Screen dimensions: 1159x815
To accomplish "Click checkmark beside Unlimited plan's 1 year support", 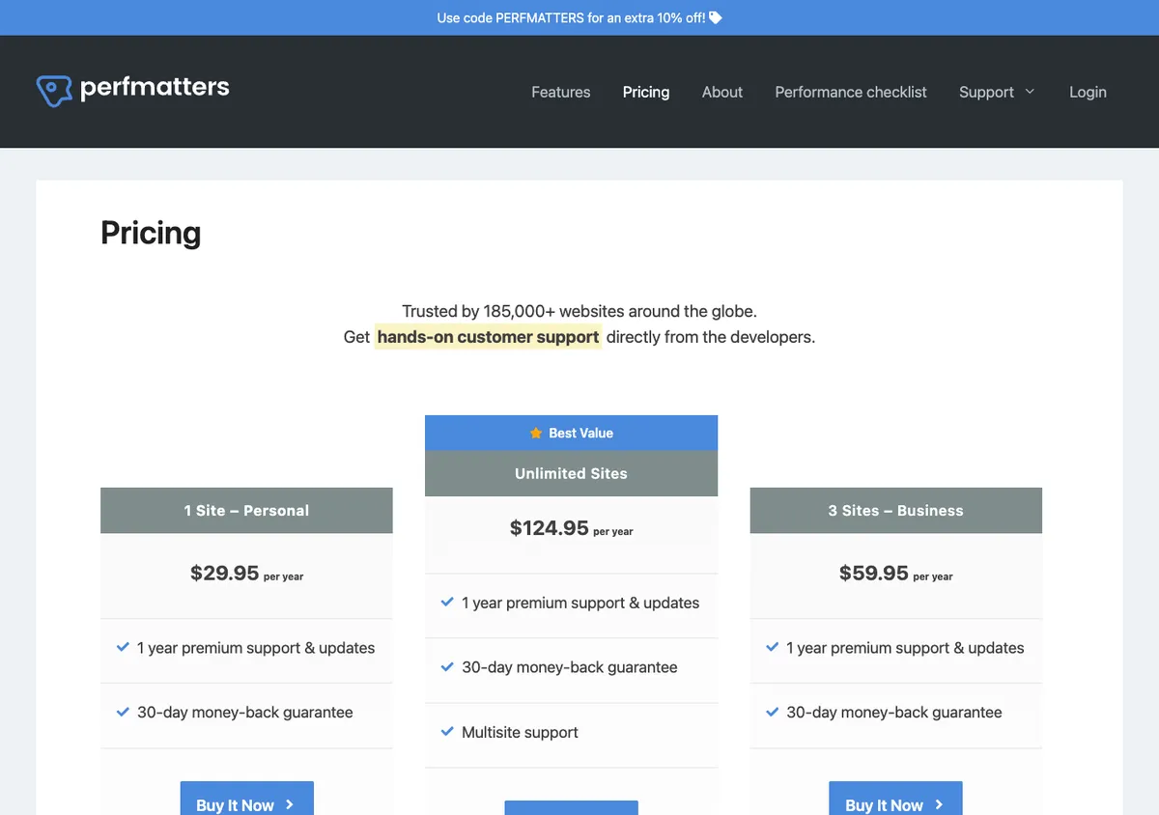I will 447,602.
